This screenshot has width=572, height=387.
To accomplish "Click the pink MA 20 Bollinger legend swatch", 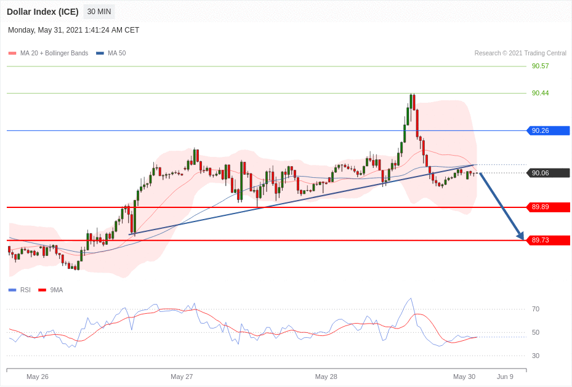I will point(12,54).
